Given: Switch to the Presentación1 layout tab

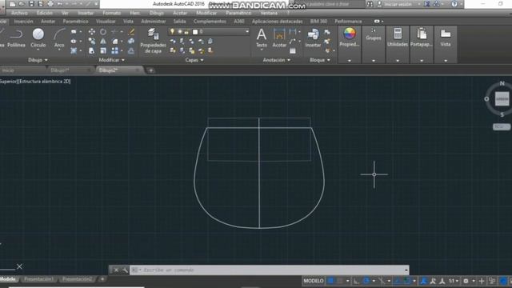Looking at the screenshot, I should coord(39,279).
